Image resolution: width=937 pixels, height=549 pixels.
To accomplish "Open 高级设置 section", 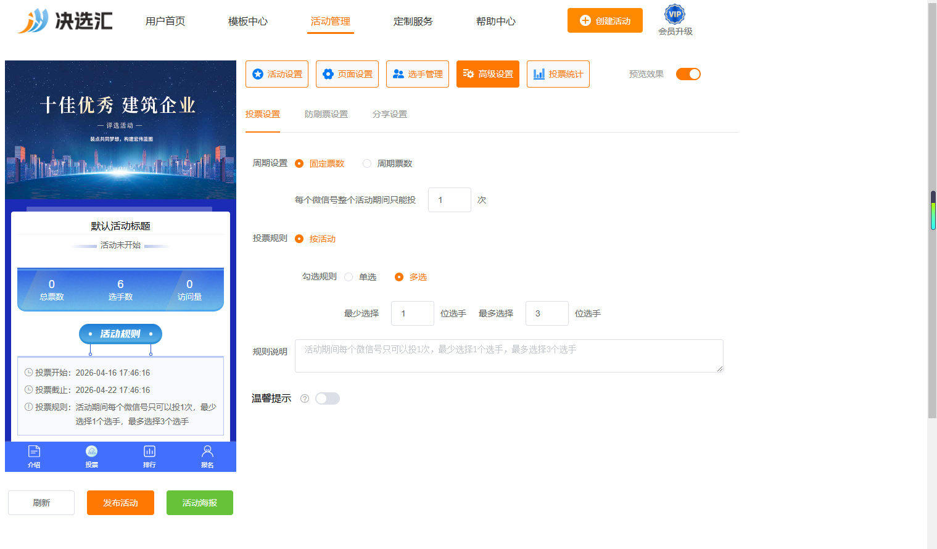I will coord(488,74).
